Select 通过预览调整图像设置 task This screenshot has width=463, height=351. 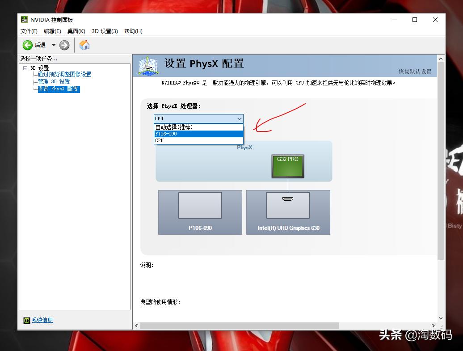click(65, 74)
